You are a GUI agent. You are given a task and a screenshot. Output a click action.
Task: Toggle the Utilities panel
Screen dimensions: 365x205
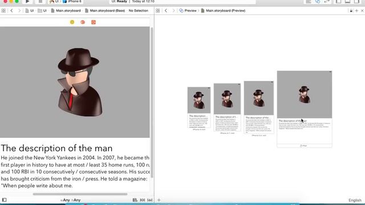pyautogui.click(x=356, y=1)
